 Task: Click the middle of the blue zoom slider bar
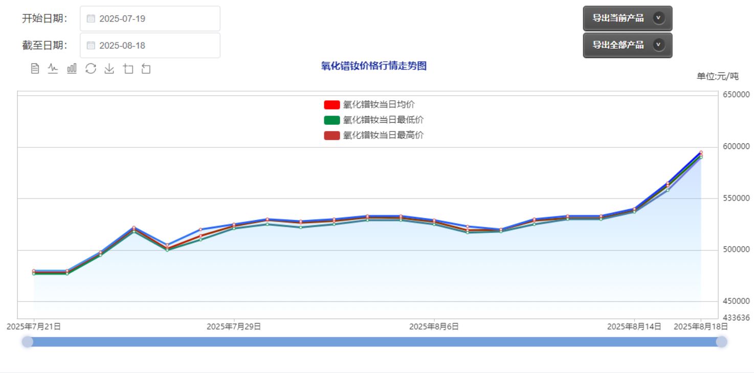pyautogui.click(x=374, y=342)
